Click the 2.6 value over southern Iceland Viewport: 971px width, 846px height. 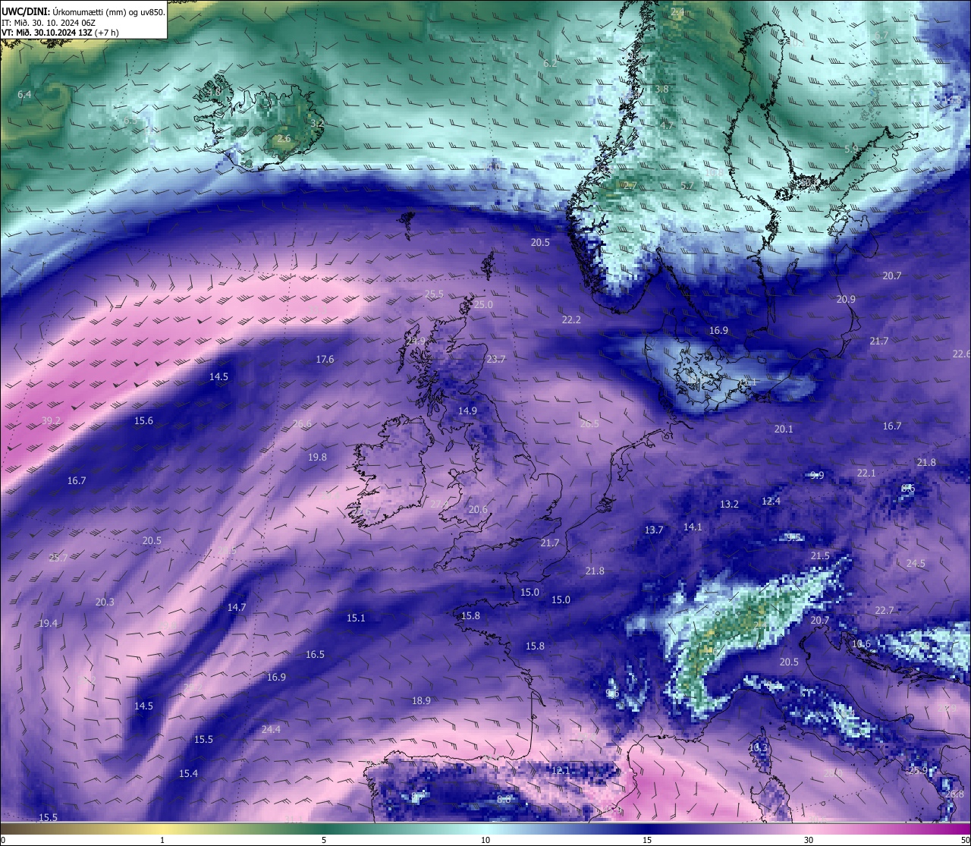[284, 139]
